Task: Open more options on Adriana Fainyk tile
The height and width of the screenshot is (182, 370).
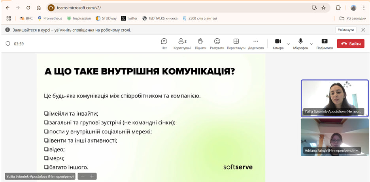Action: (x=357, y=150)
